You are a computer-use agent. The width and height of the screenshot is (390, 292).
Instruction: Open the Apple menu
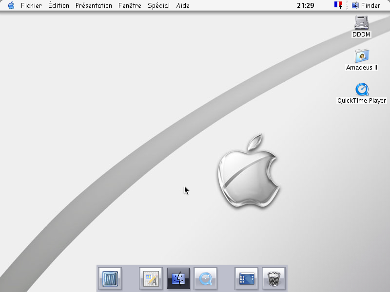tap(11, 5)
